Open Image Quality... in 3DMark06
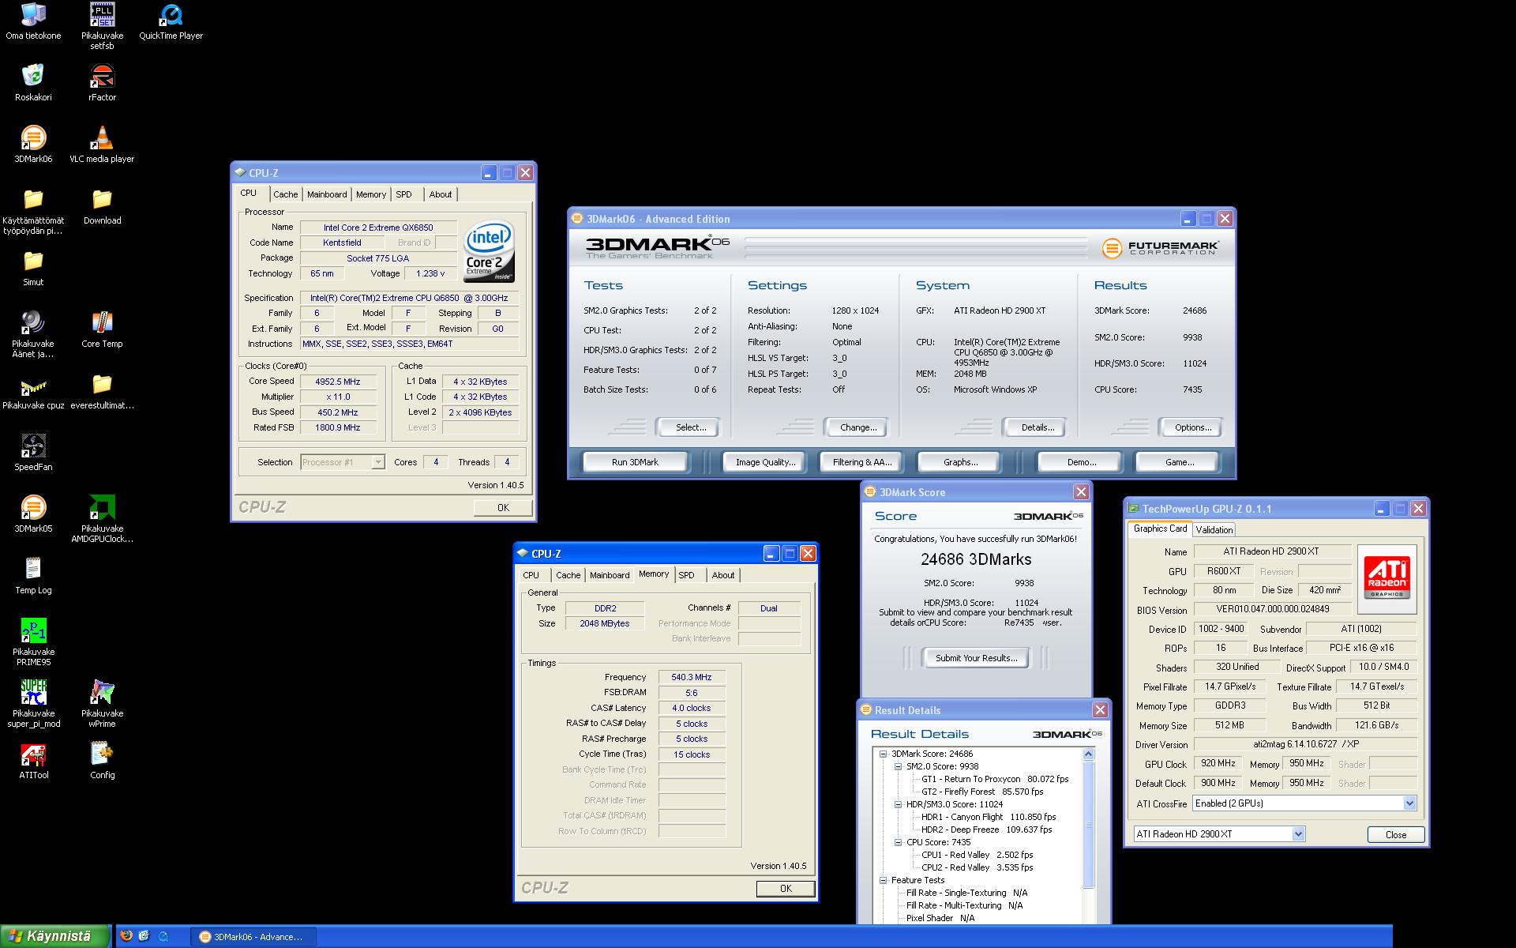This screenshot has height=948, width=1516. [x=765, y=462]
